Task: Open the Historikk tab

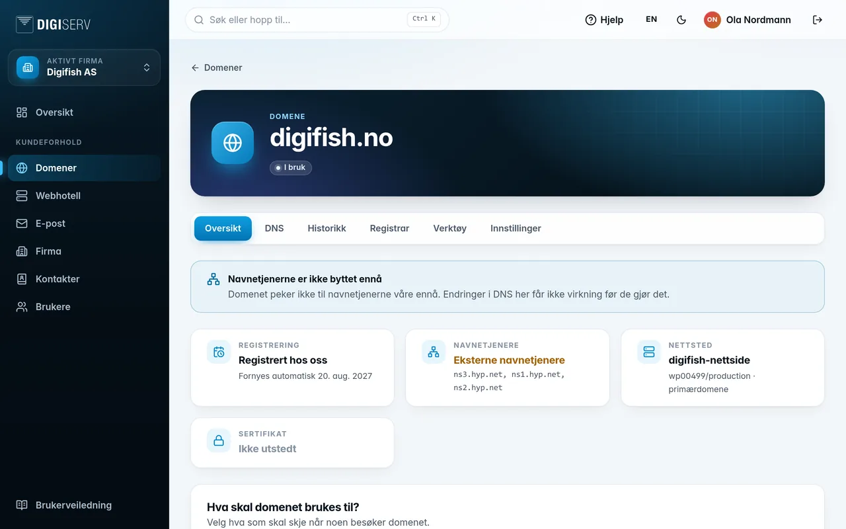Action: [327, 228]
